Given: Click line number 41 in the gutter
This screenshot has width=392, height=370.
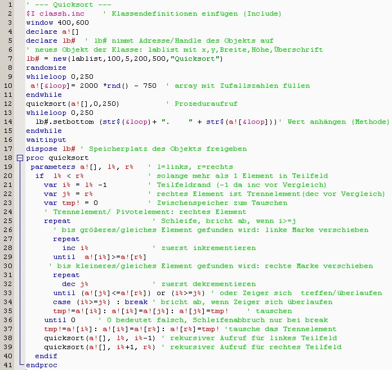Looking at the screenshot, I should pyautogui.click(x=8, y=365).
